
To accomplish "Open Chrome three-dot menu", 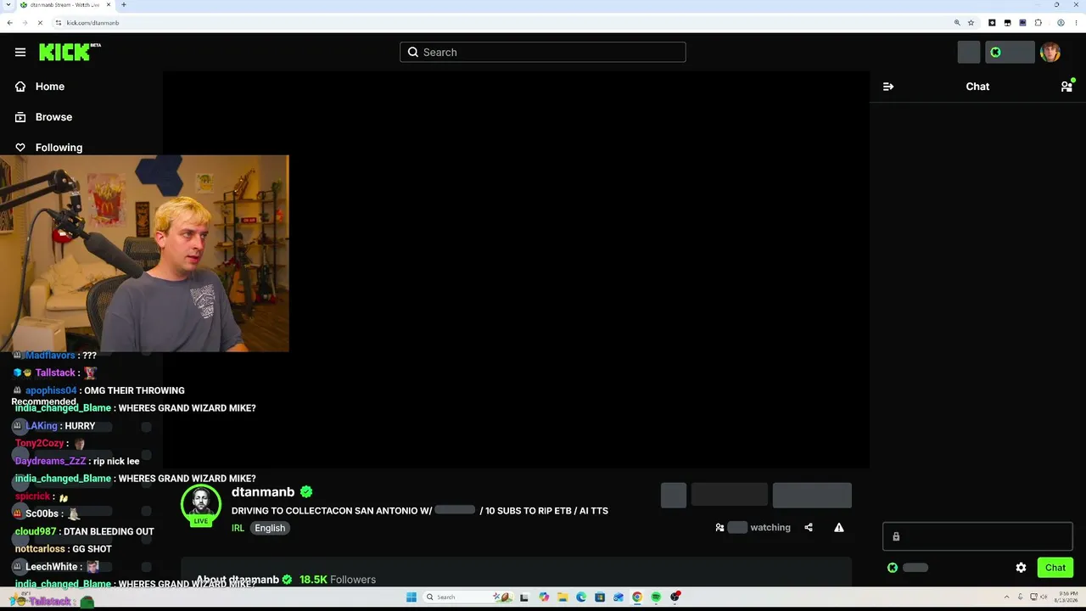I will [x=1076, y=23].
